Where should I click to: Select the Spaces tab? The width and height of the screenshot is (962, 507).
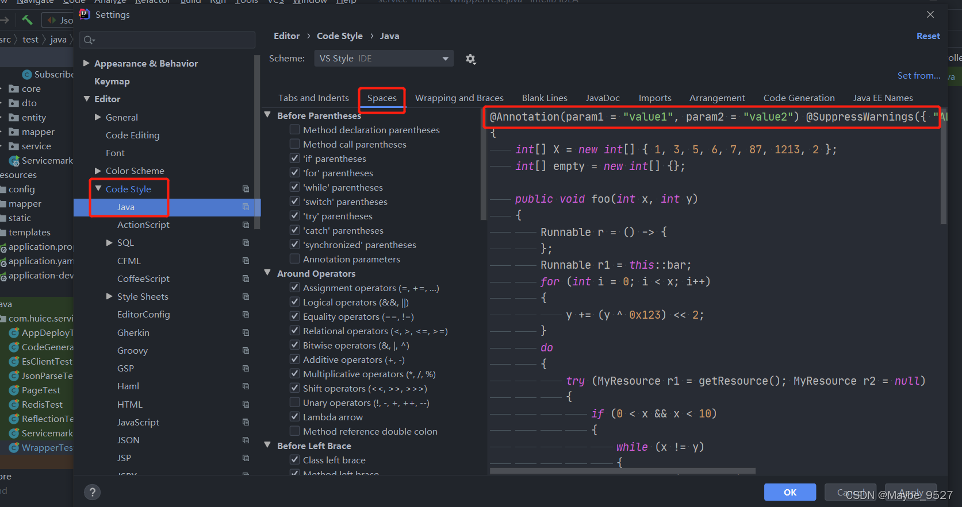382,98
